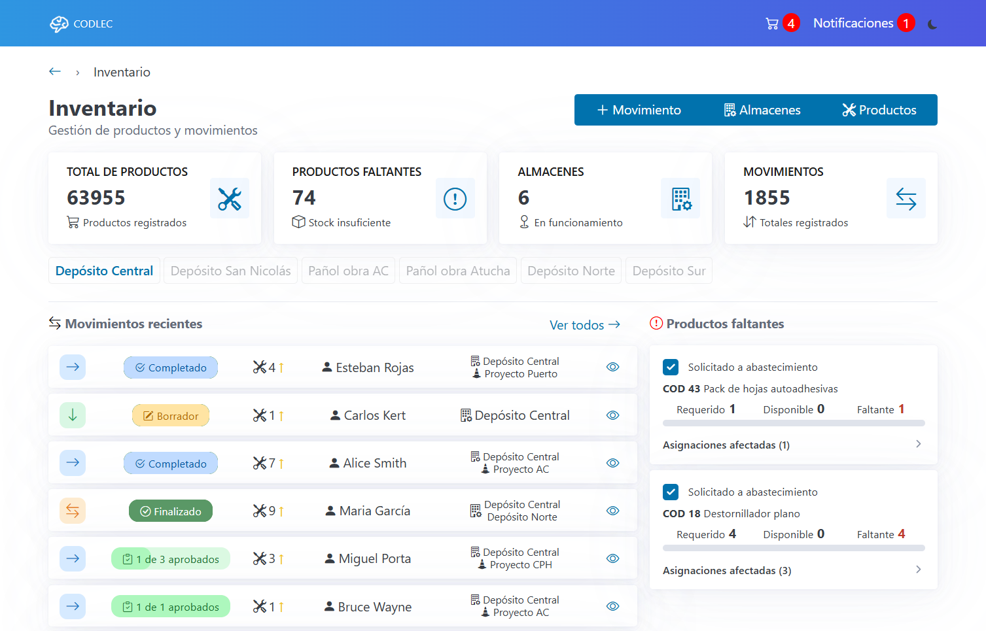Uncheck Solicitado a abastecimiento for COD 43
The height and width of the screenshot is (631, 986).
pyautogui.click(x=671, y=367)
